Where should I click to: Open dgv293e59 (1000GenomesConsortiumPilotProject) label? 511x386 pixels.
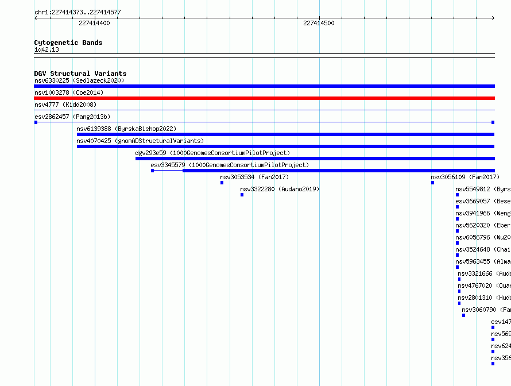point(212,153)
